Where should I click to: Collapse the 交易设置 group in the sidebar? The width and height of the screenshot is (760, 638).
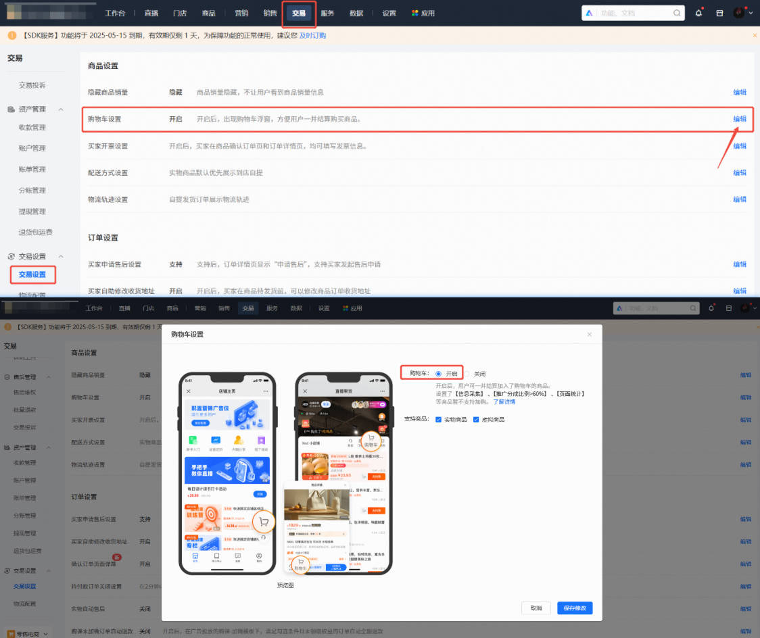[x=60, y=256]
